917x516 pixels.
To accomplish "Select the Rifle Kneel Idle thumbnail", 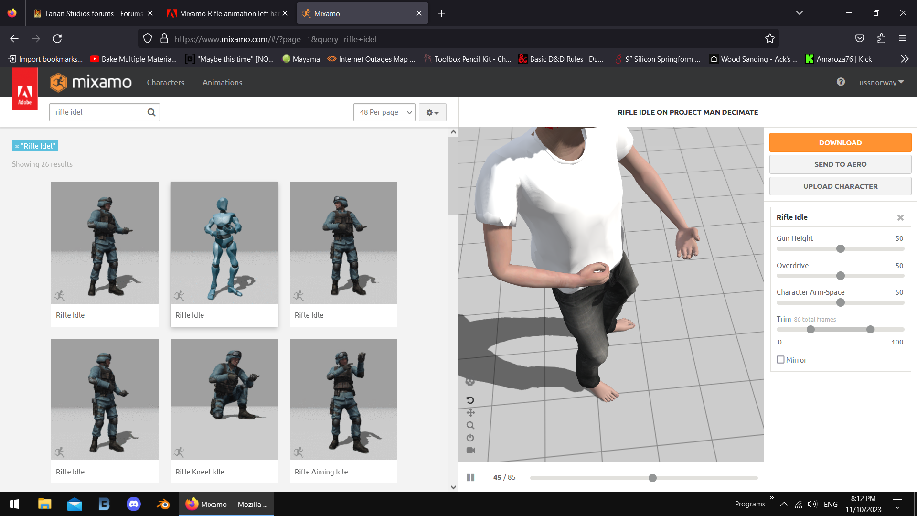I will click(224, 399).
